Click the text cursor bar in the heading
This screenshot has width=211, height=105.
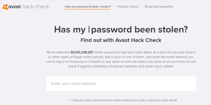click(x=89, y=29)
